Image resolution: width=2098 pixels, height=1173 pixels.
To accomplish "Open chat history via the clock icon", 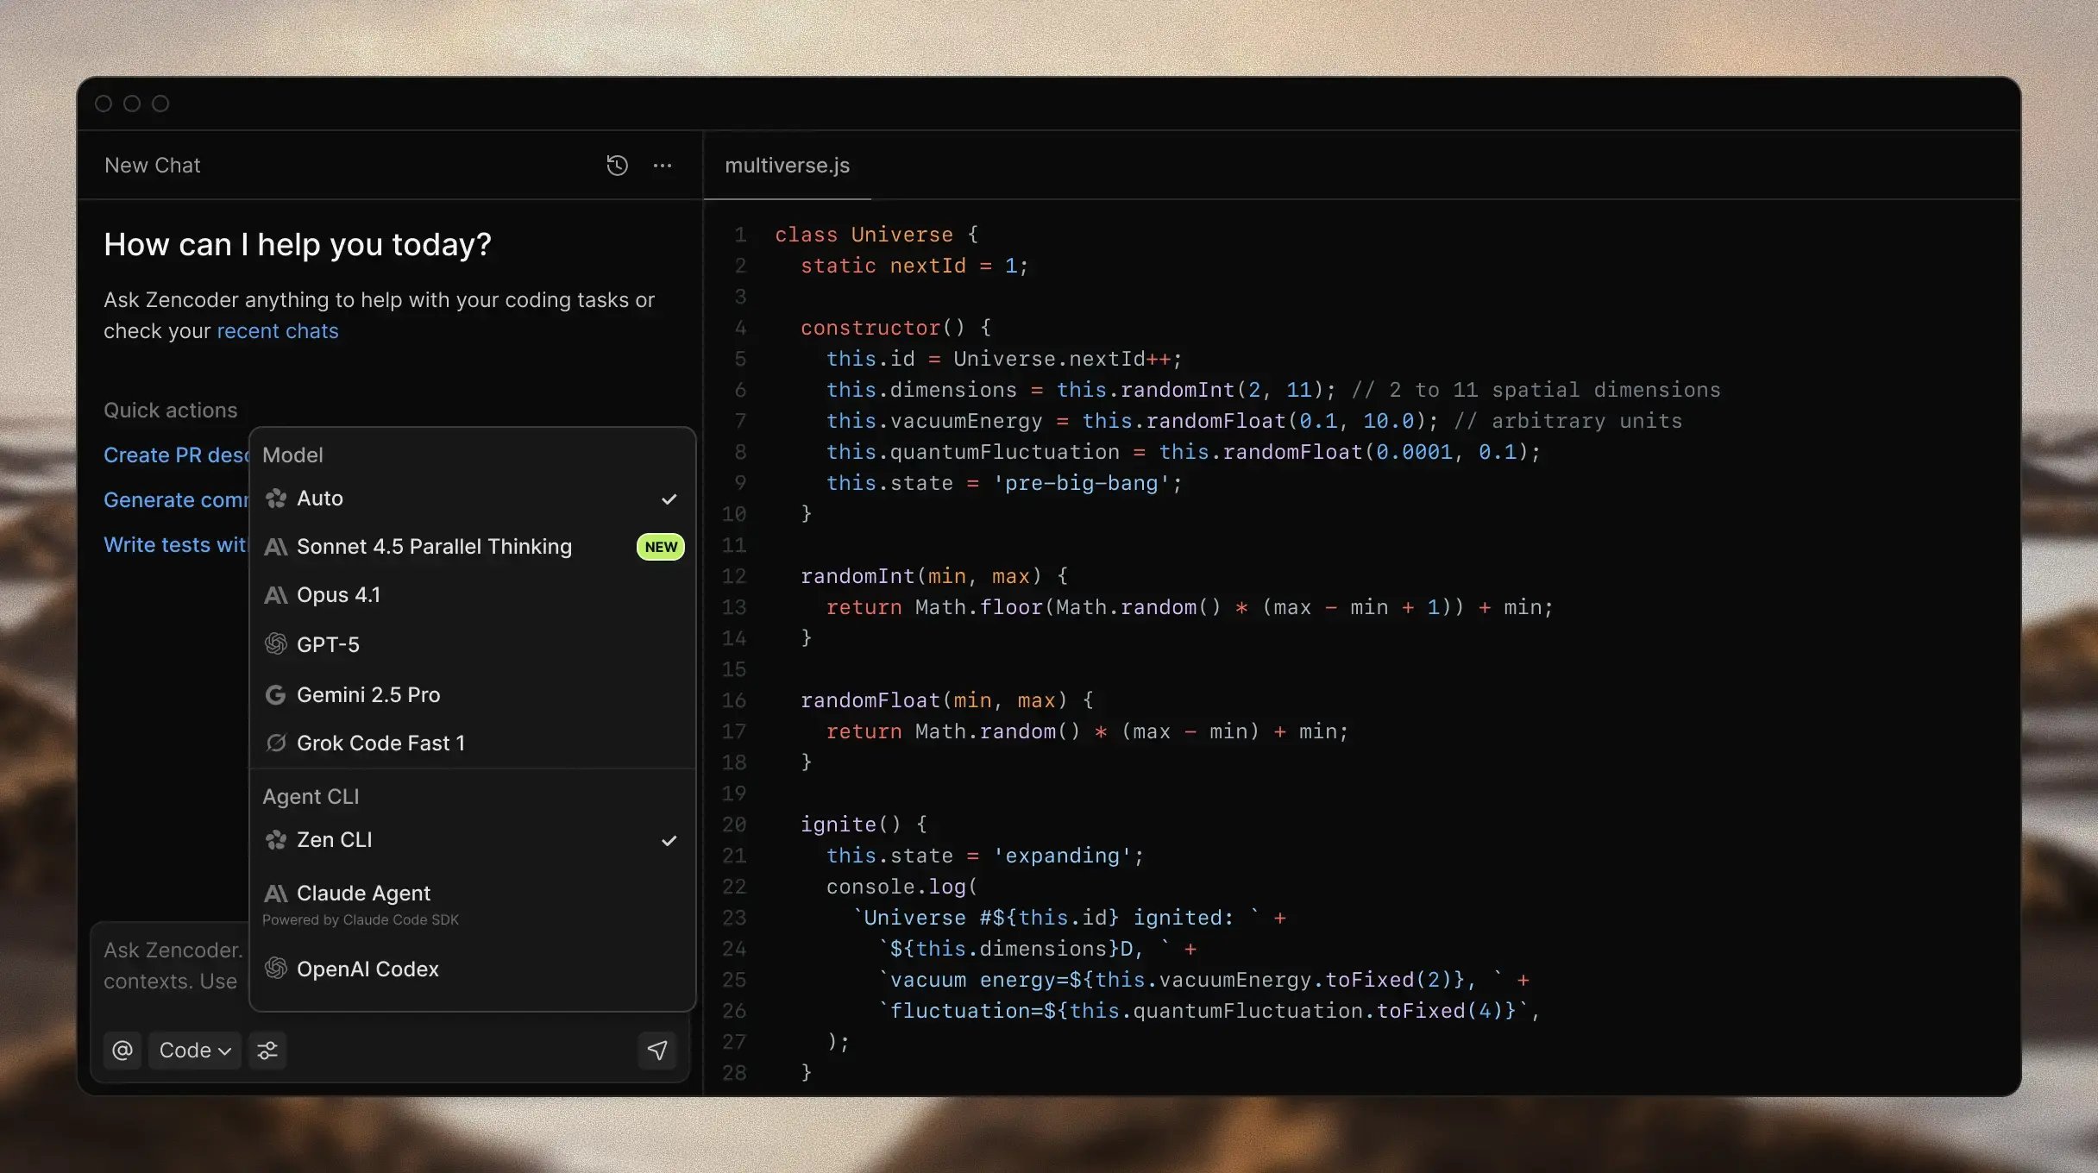I will [616, 165].
